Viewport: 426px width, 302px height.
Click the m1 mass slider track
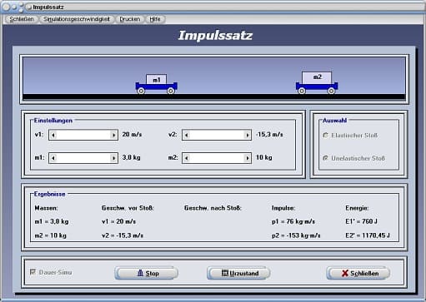[x=83, y=158]
